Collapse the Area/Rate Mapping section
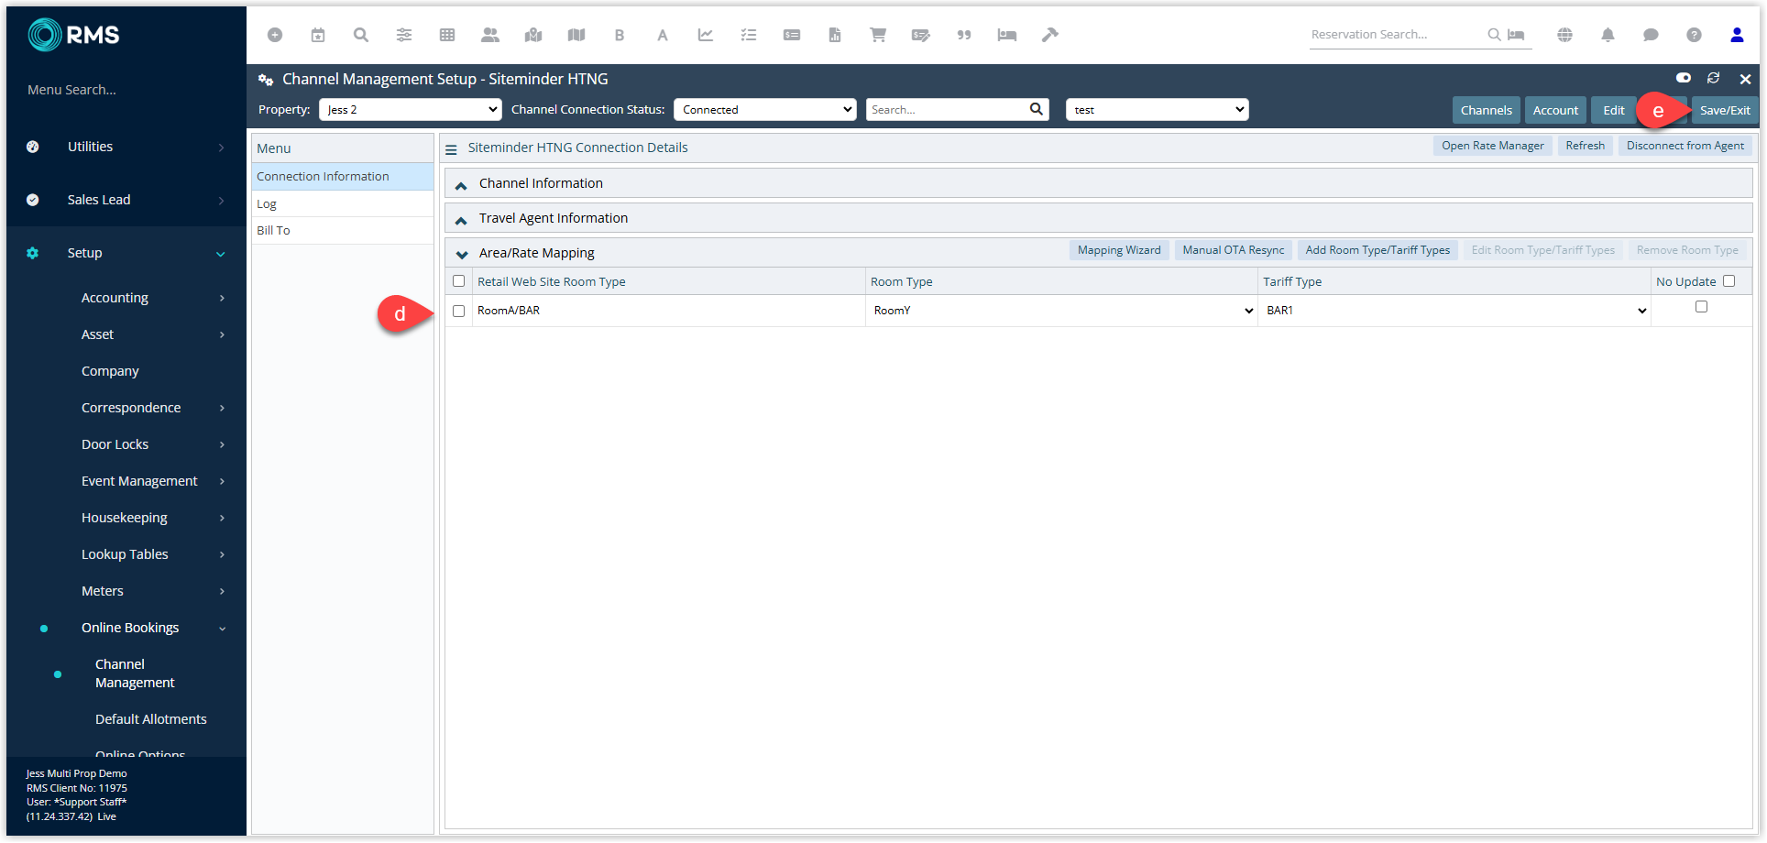The image size is (1767, 843). [x=462, y=254]
